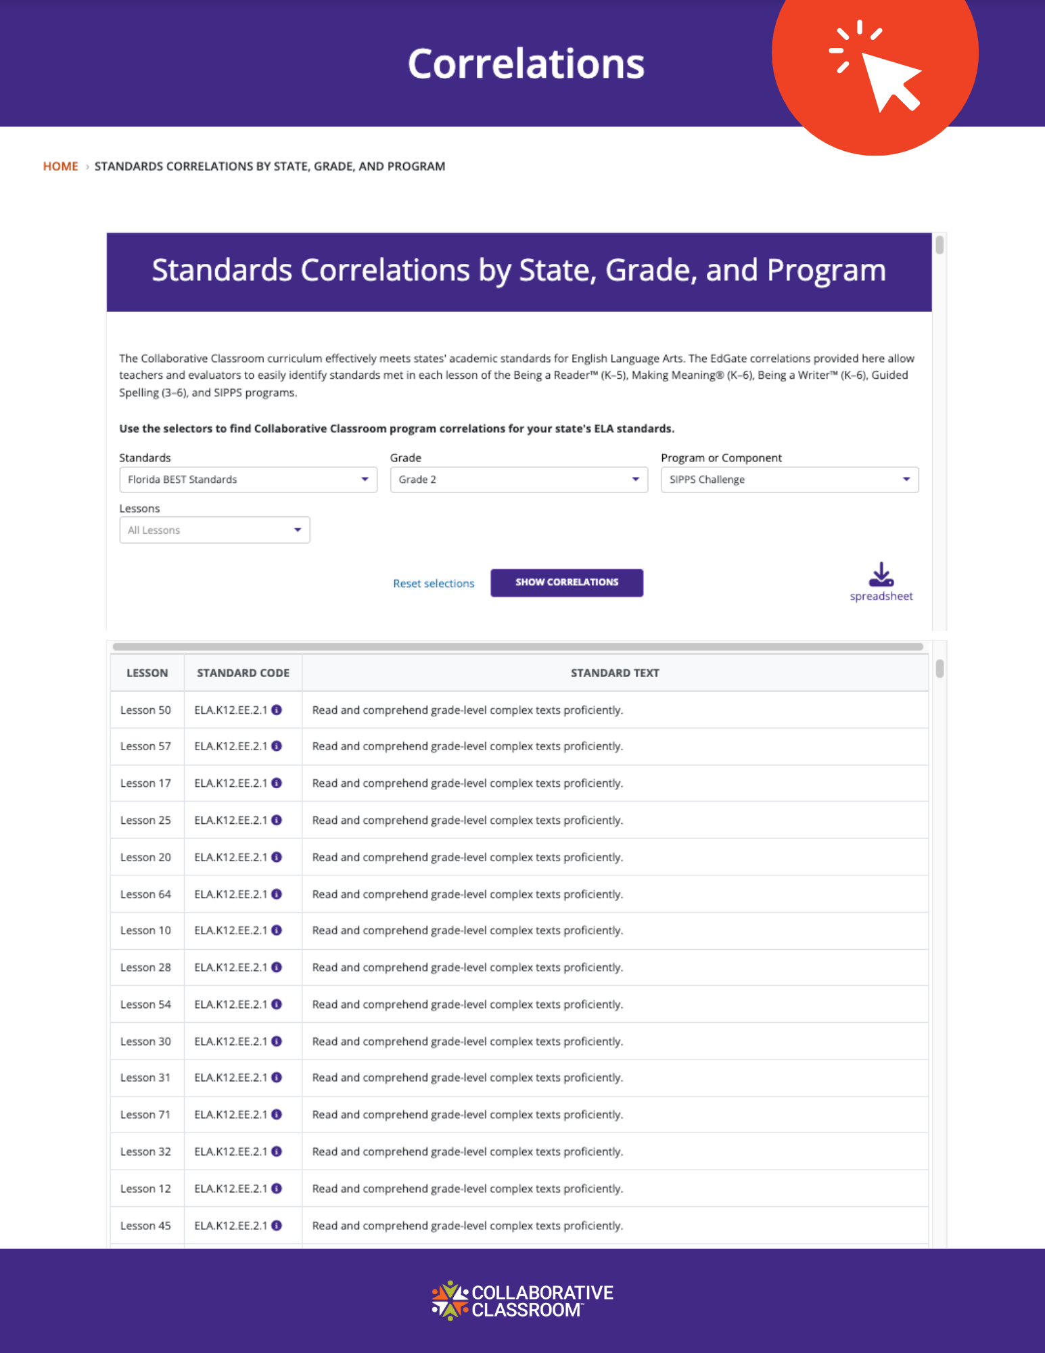Open the info icon beside Lesson 45 code
This screenshot has width=1045, height=1353.
tap(277, 1225)
